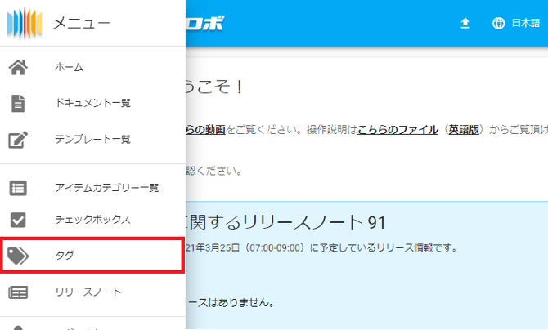Click the colorful striped logo next to メニュー

[22, 23]
